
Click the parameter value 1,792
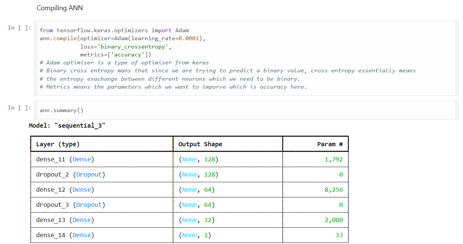click(334, 160)
